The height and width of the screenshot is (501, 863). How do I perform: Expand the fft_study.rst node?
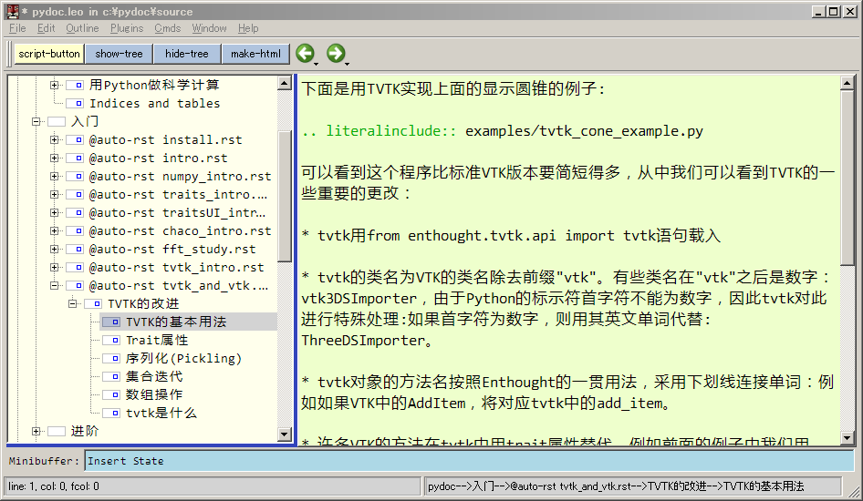54,250
